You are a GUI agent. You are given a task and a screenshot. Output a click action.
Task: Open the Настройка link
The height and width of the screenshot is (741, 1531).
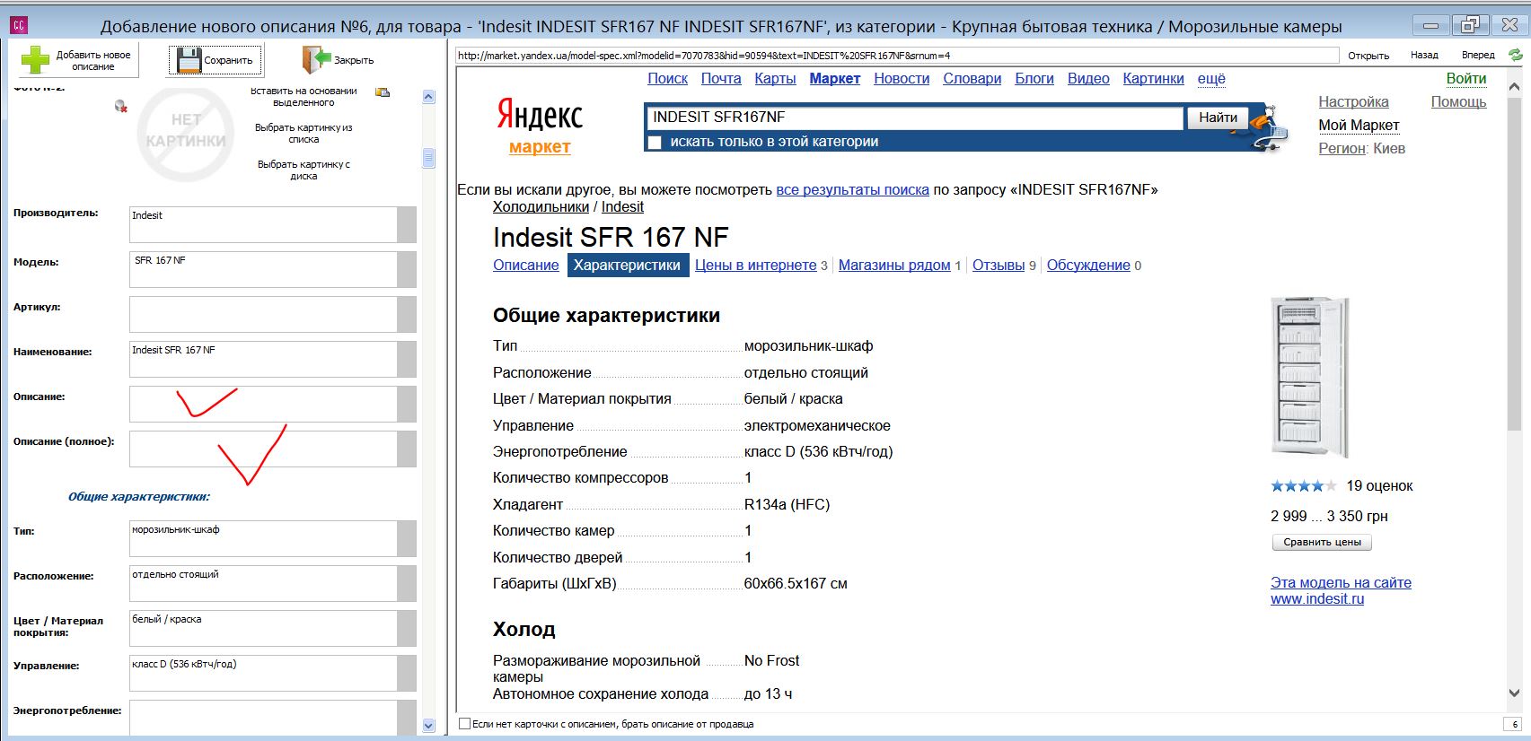[x=1353, y=102]
